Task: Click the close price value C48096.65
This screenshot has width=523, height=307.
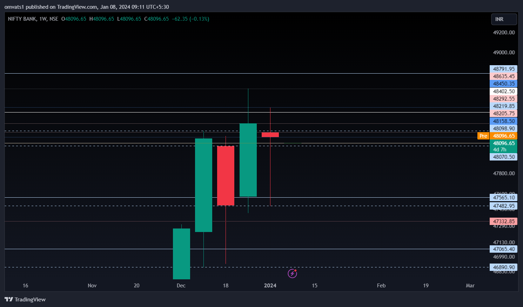Action: point(156,19)
